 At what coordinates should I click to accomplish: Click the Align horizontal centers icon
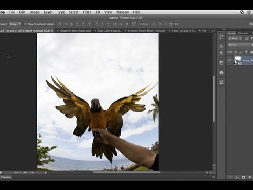(83, 24)
